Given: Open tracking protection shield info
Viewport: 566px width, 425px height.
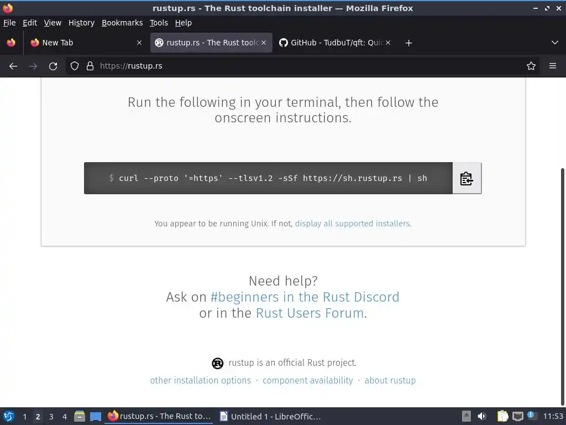Looking at the screenshot, I should click(75, 66).
